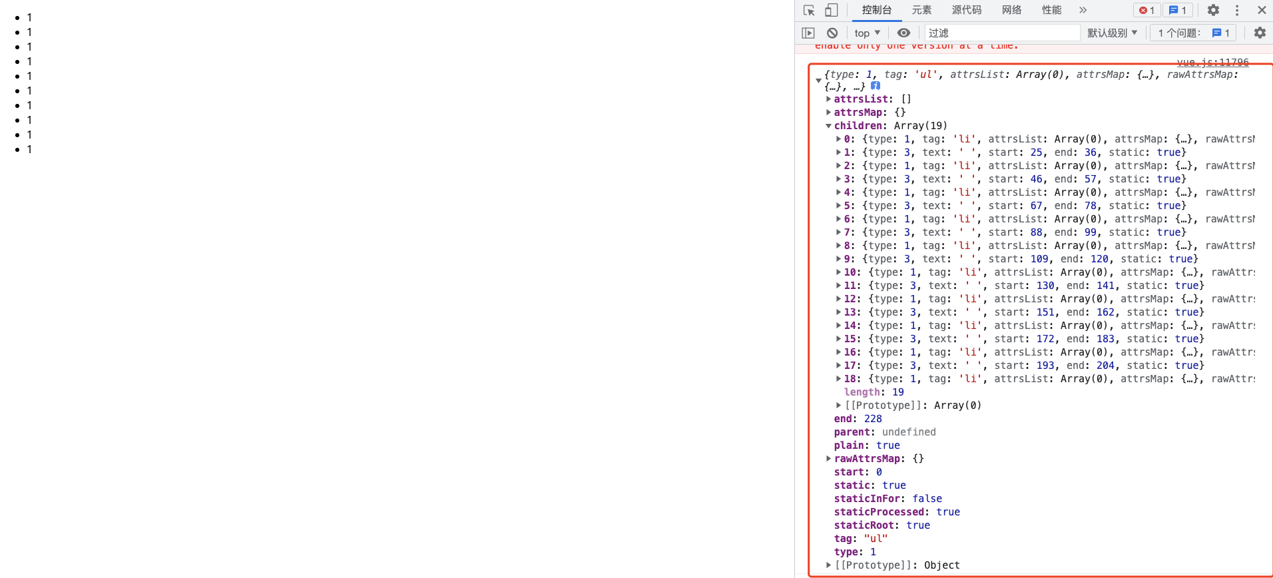Click the issue badge next to 1 个问题

1221,33
